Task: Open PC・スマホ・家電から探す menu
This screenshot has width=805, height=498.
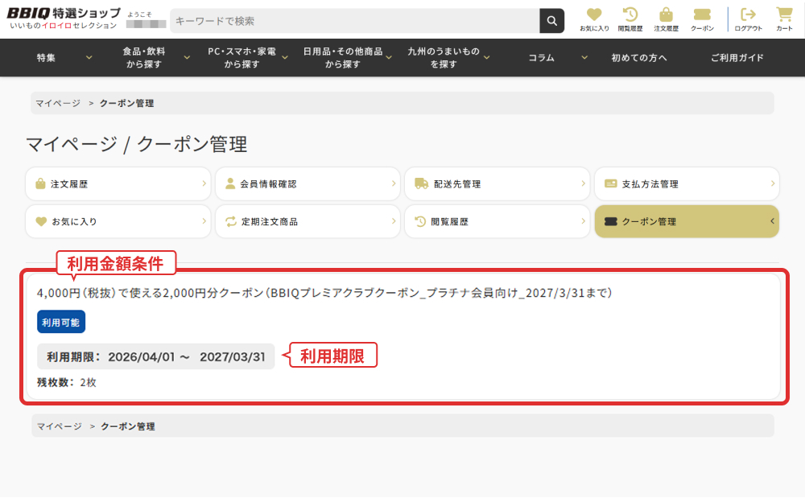Action: coord(242,58)
